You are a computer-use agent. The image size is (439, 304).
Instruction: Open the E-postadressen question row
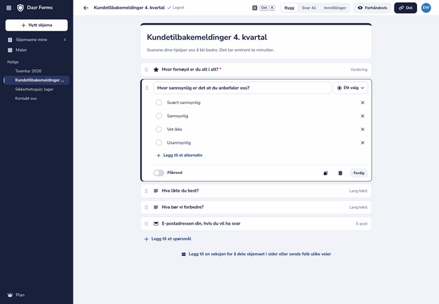(x=256, y=224)
